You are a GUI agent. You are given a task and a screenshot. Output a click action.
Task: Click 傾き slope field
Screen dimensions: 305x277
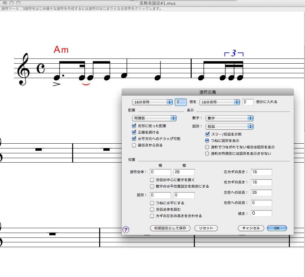pos(262,213)
